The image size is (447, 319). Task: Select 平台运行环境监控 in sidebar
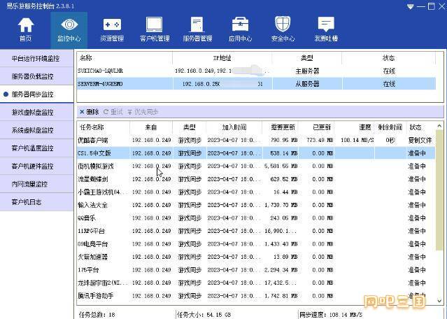[x=36, y=59]
